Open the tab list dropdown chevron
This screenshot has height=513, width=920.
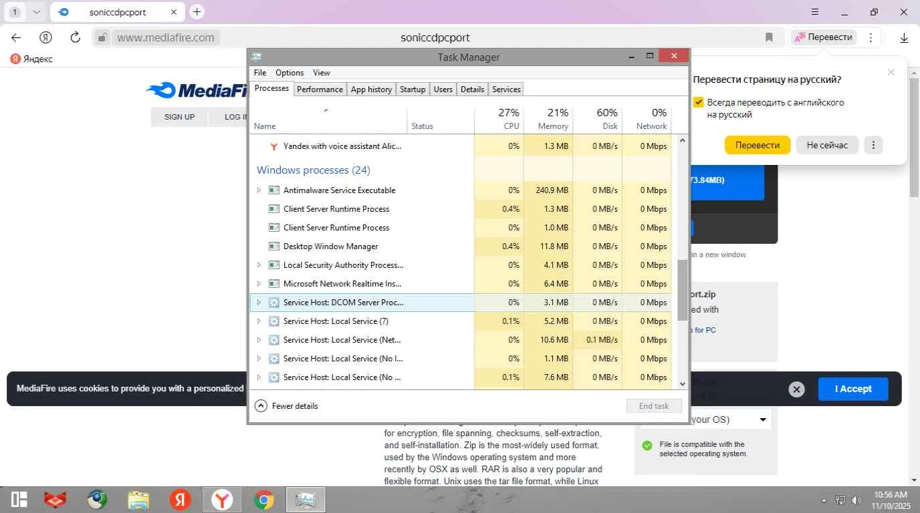[x=37, y=12]
